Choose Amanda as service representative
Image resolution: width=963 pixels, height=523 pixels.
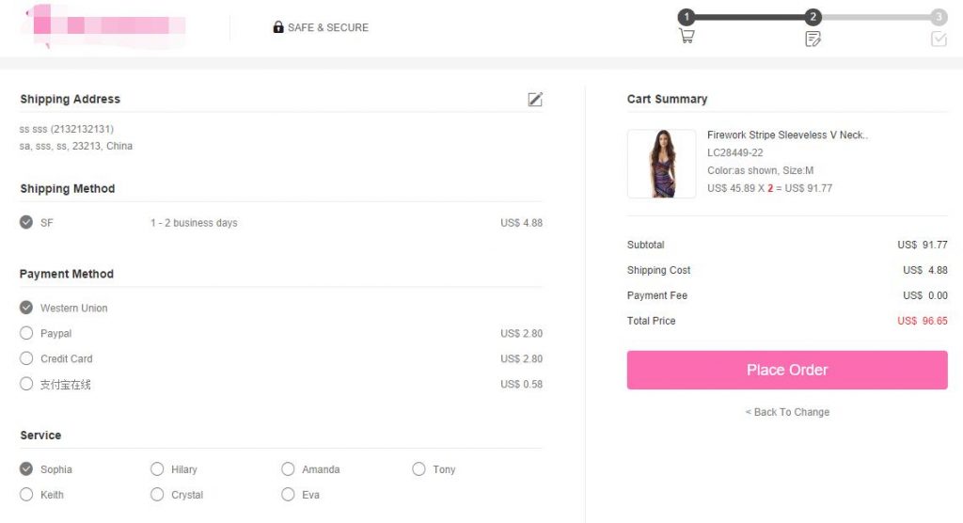point(288,469)
